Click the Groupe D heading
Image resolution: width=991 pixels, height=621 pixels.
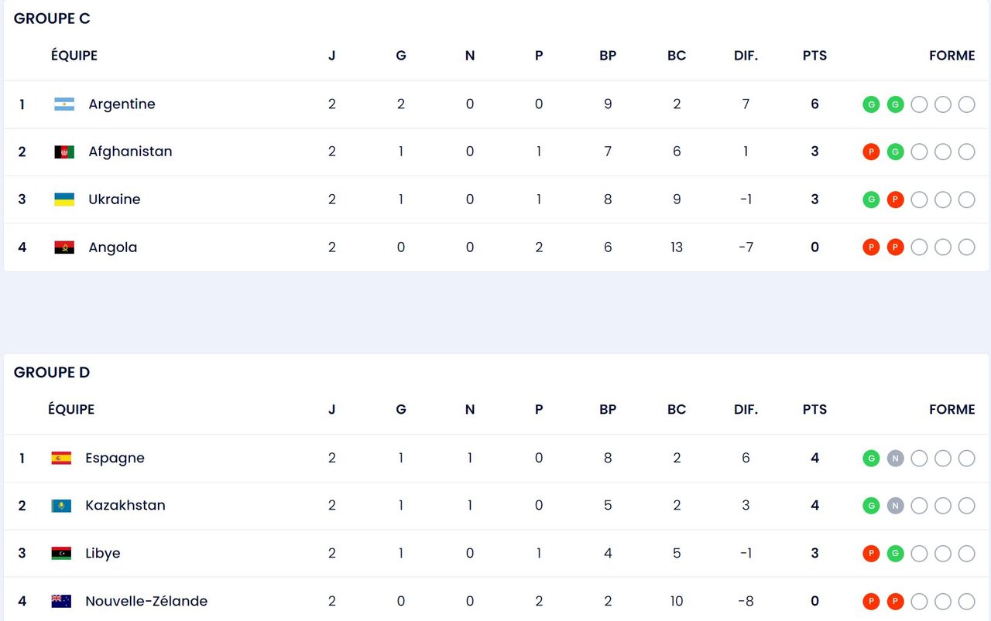[52, 373]
